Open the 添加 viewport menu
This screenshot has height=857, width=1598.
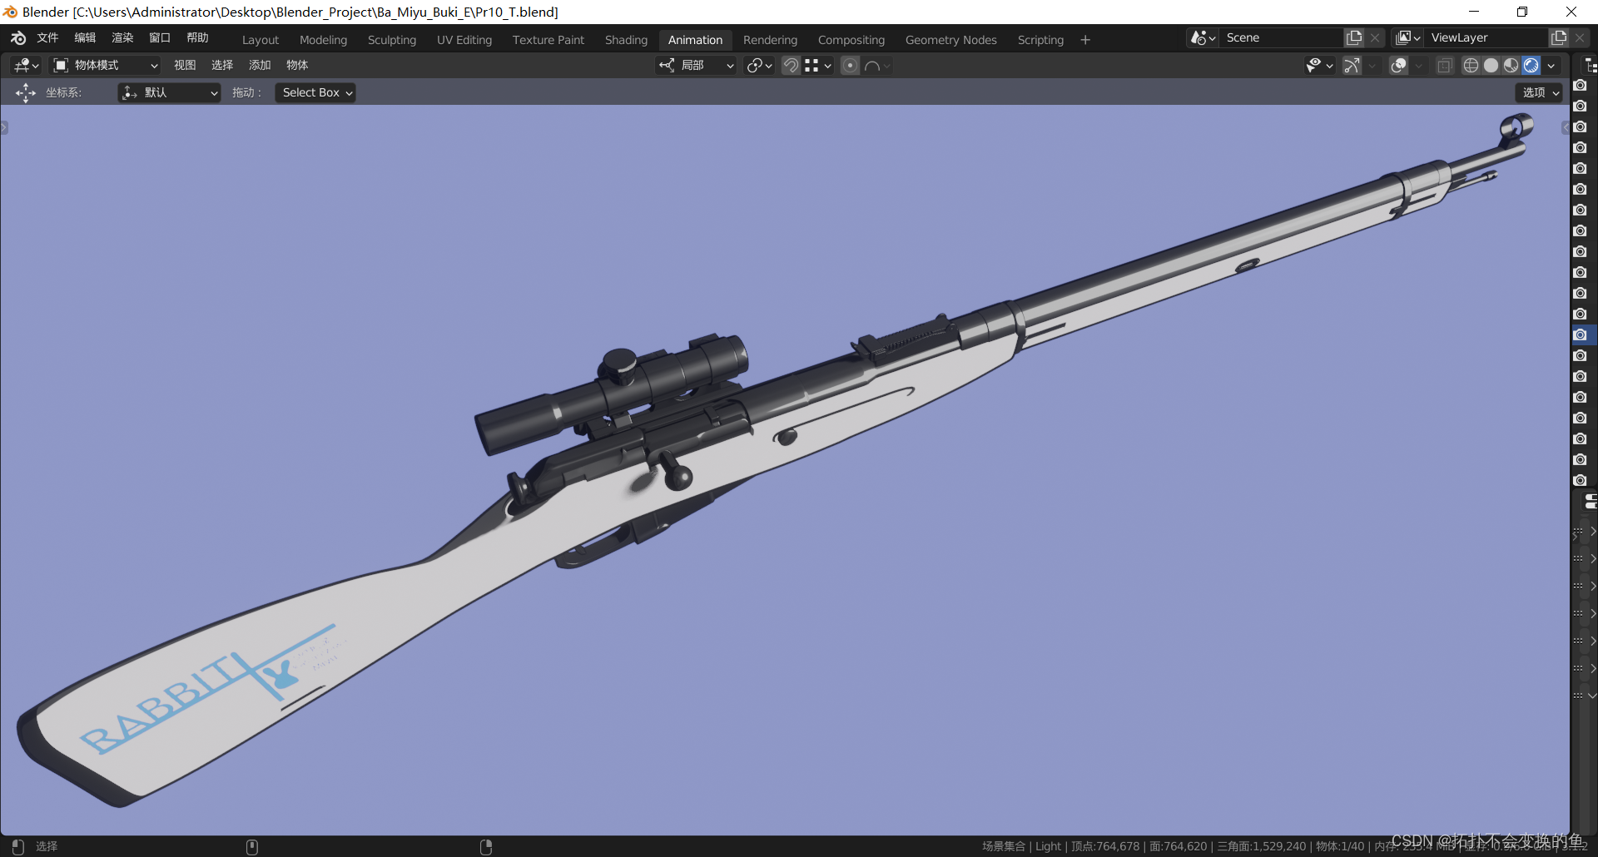pyautogui.click(x=260, y=65)
